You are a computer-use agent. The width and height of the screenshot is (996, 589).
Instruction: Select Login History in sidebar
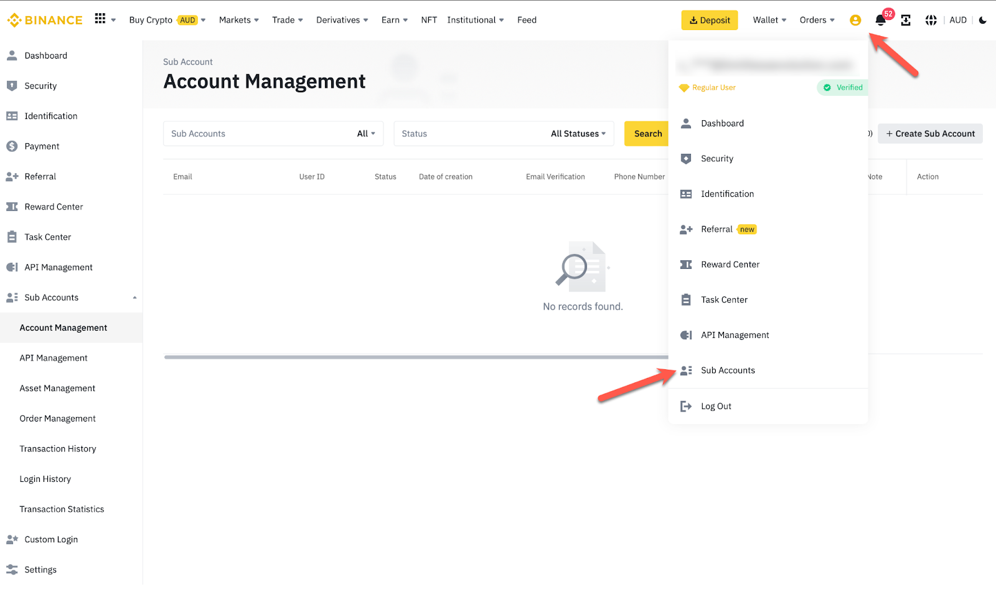point(71,479)
